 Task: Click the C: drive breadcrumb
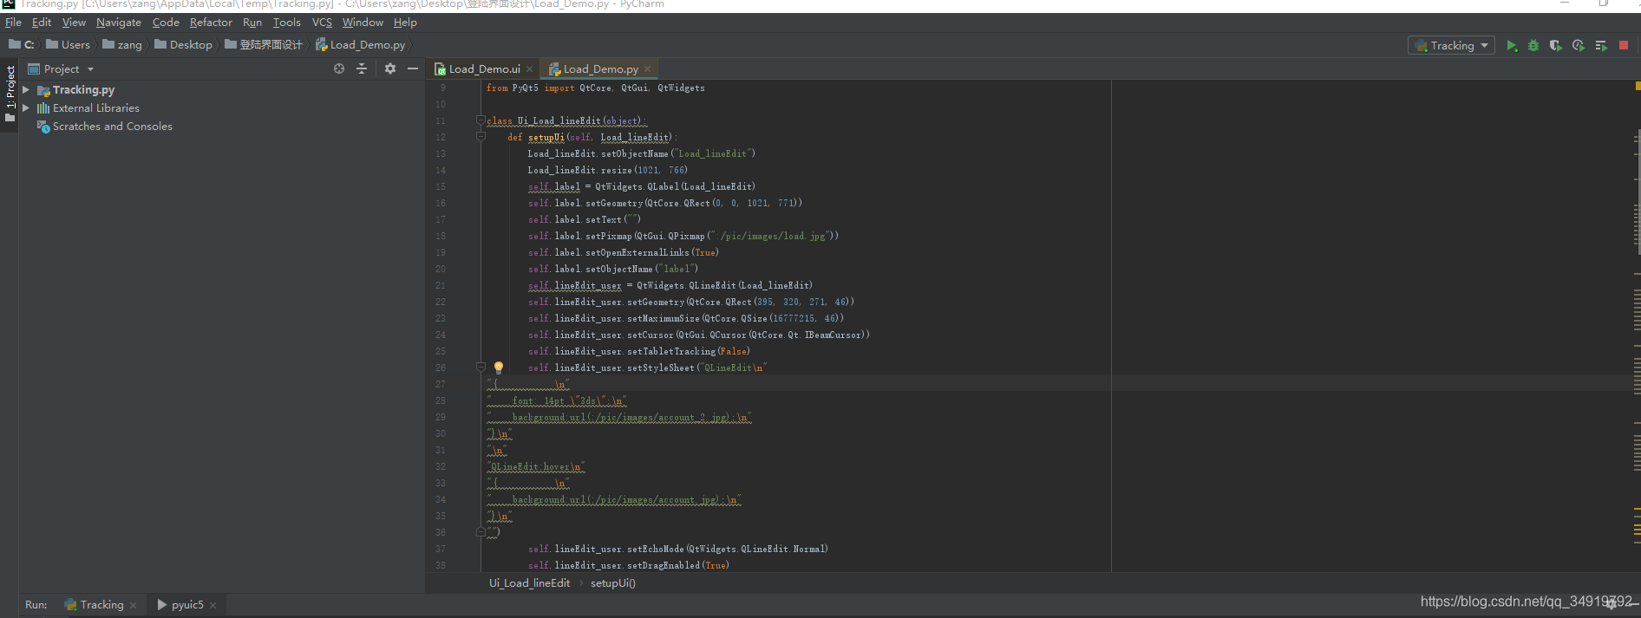pyautogui.click(x=22, y=45)
